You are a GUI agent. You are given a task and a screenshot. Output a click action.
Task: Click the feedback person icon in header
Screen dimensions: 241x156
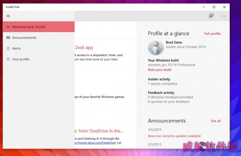[211, 16]
